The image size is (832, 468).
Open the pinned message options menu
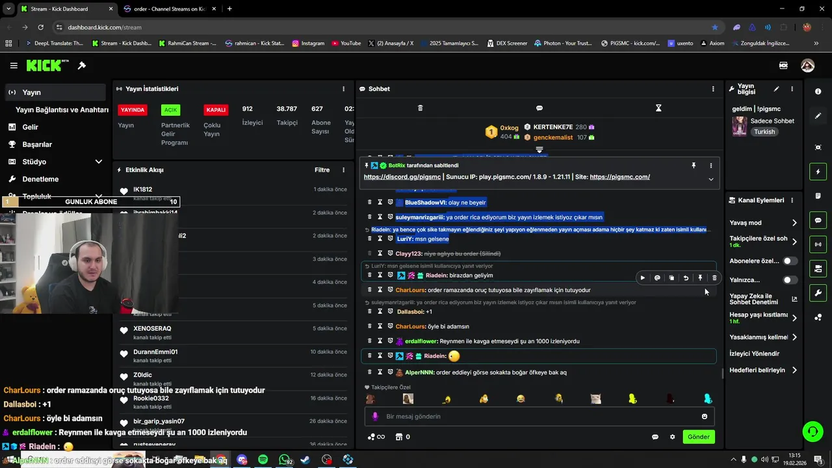click(x=710, y=166)
